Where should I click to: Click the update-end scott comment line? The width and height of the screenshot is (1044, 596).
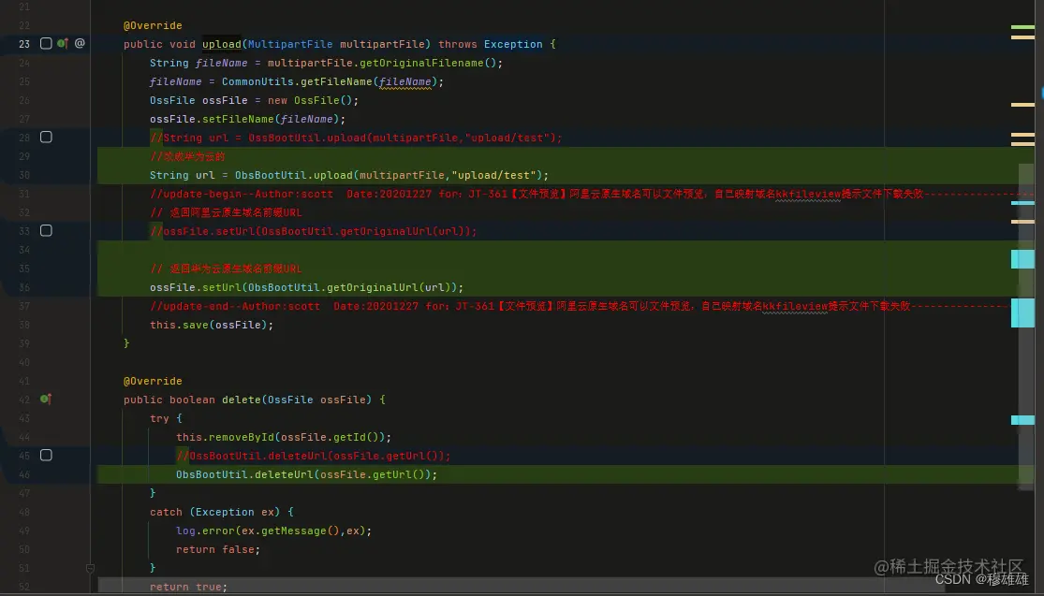(x=578, y=306)
